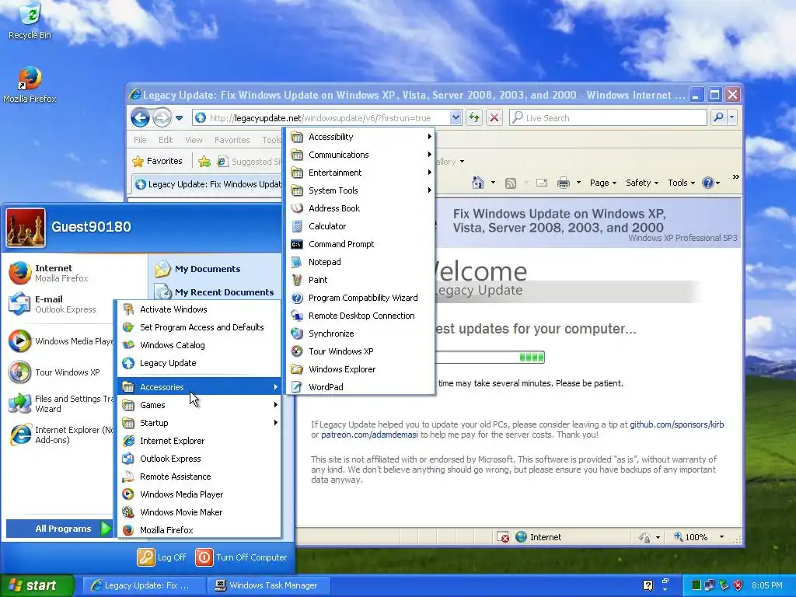The width and height of the screenshot is (796, 597).
Task: Open Calculator from Accessories menu
Action: click(x=361, y=226)
